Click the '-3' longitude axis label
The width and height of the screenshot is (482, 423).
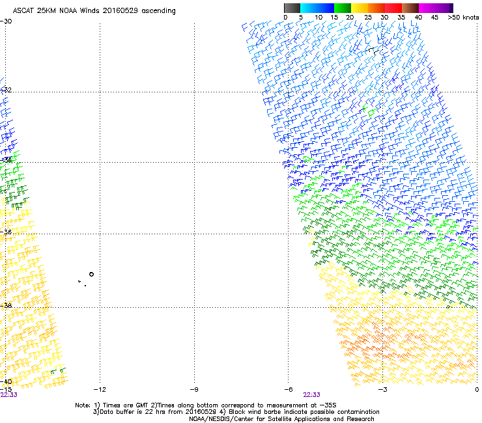(x=382, y=389)
